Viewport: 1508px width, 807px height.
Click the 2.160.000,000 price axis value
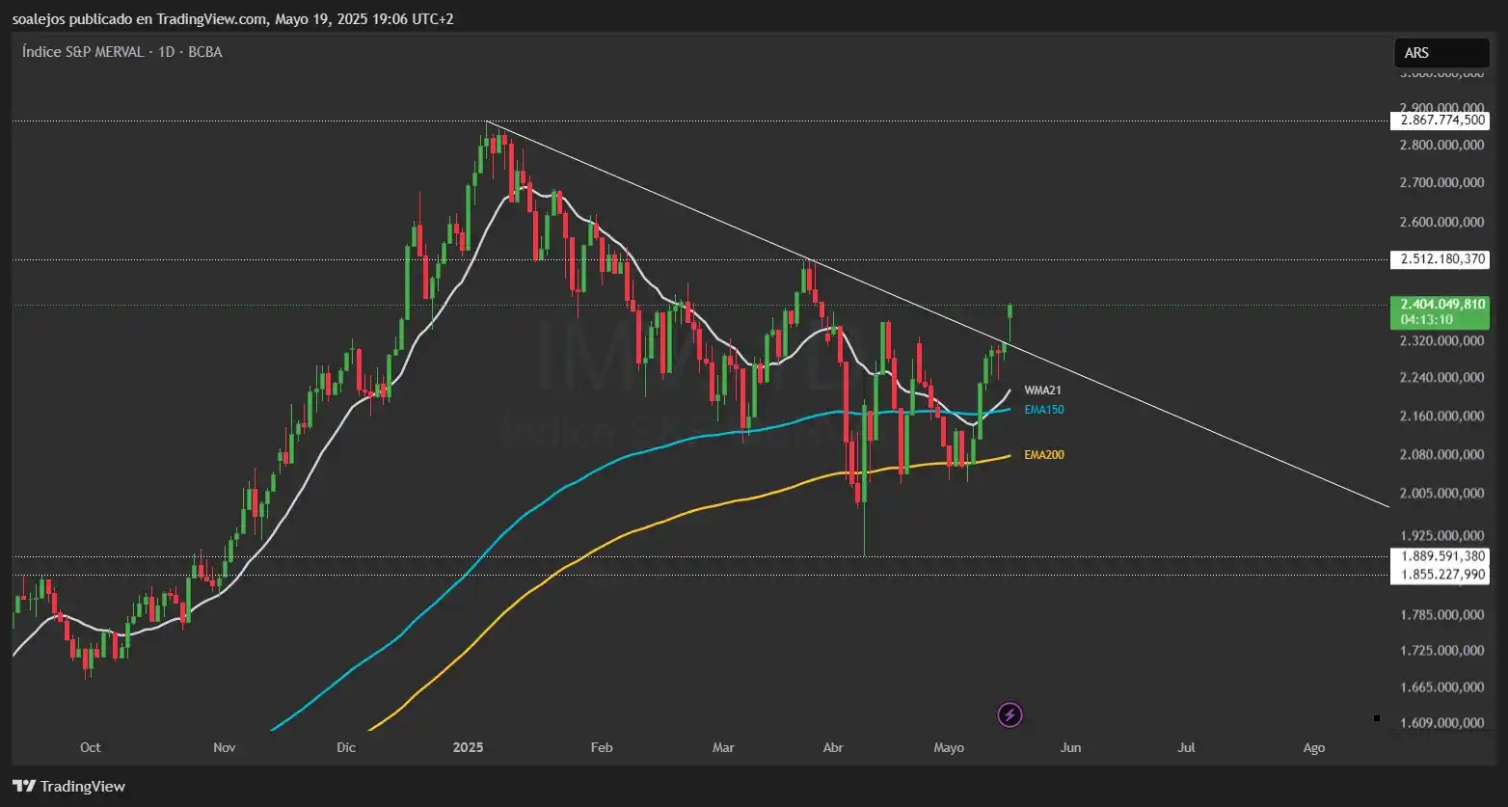click(1442, 417)
